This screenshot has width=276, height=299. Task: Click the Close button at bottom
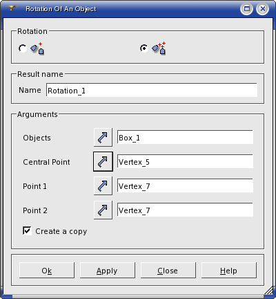(x=168, y=270)
